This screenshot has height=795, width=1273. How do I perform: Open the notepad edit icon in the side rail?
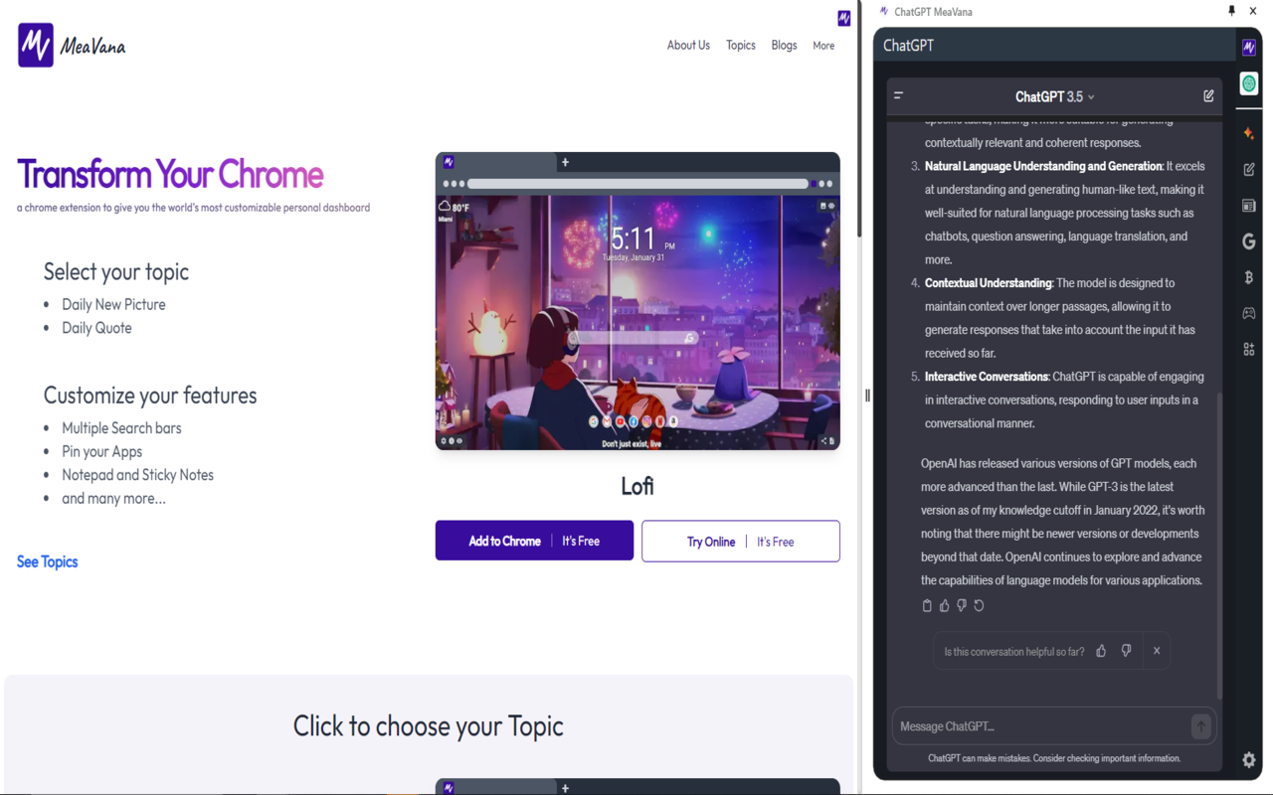point(1249,169)
